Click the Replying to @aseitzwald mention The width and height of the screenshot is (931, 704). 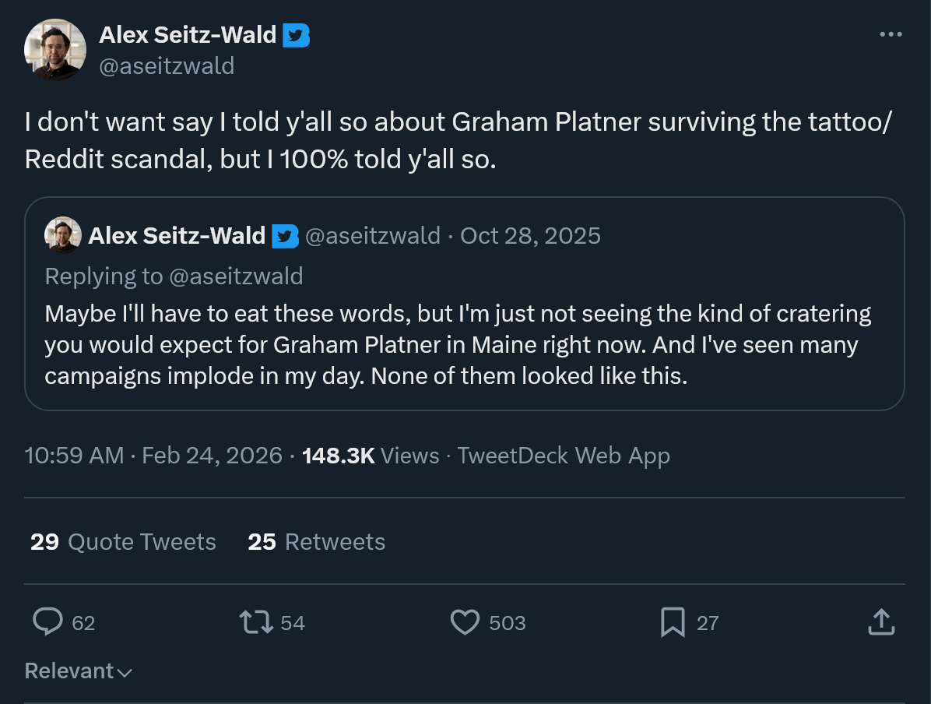[237, 276]
